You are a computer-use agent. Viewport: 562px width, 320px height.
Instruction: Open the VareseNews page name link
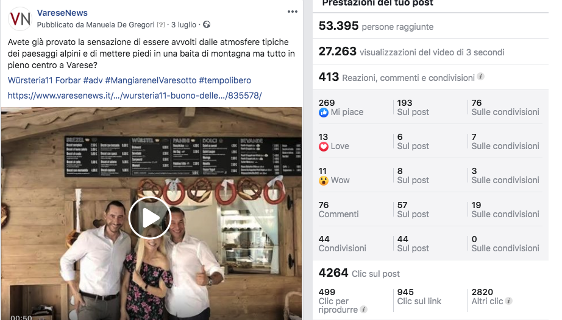point(62,13)
